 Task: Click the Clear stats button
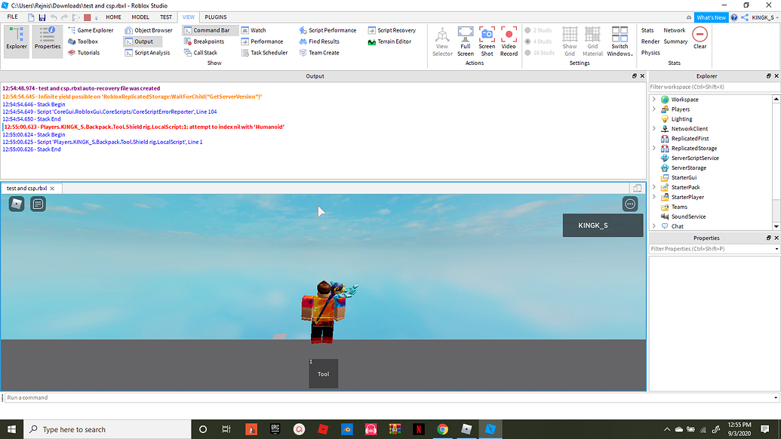tap(700, 38)
